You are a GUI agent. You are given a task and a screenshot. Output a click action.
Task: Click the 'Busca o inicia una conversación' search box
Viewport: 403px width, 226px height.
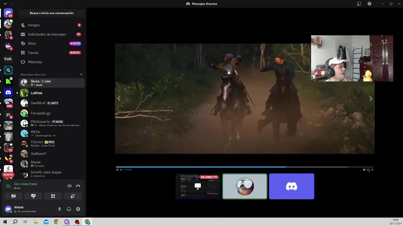tap(52, 13)
